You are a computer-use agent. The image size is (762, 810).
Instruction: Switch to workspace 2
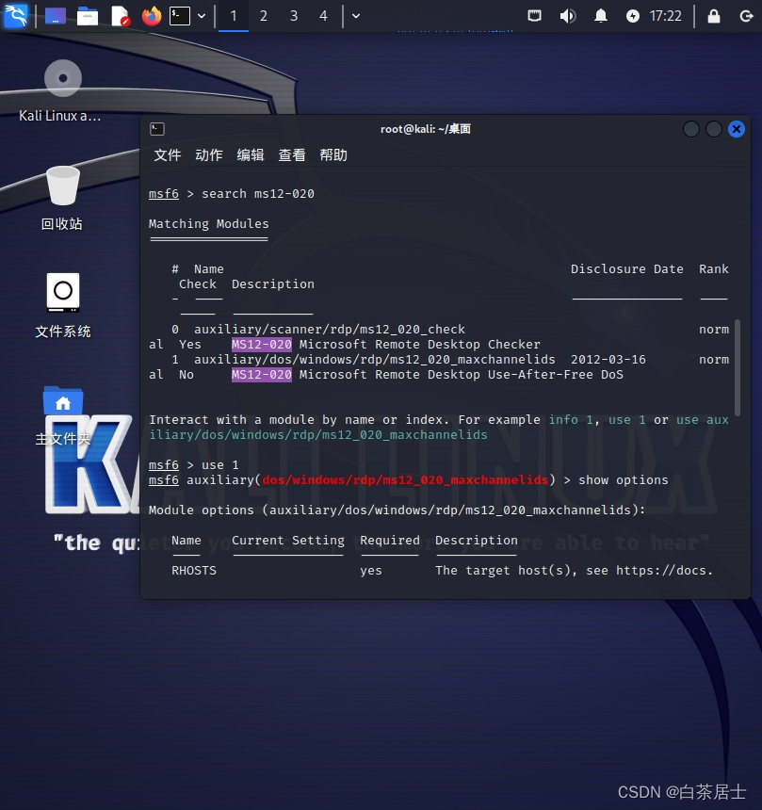point(264,16)
